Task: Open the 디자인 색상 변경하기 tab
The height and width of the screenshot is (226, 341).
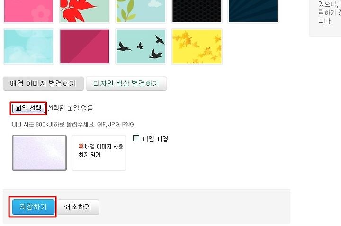Action: point(126,84)
